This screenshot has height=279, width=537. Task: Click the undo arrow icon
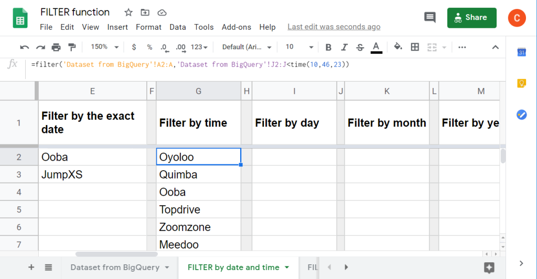[x=24, y=47]
